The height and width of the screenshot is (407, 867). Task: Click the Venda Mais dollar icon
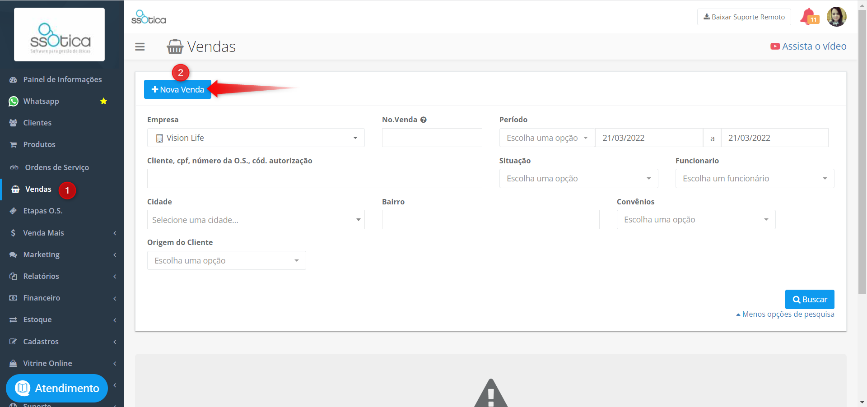tap(13, 233)
